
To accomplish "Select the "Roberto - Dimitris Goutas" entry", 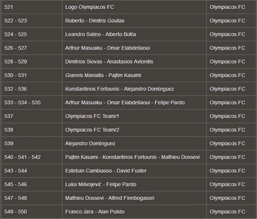I will coord(95,21).
